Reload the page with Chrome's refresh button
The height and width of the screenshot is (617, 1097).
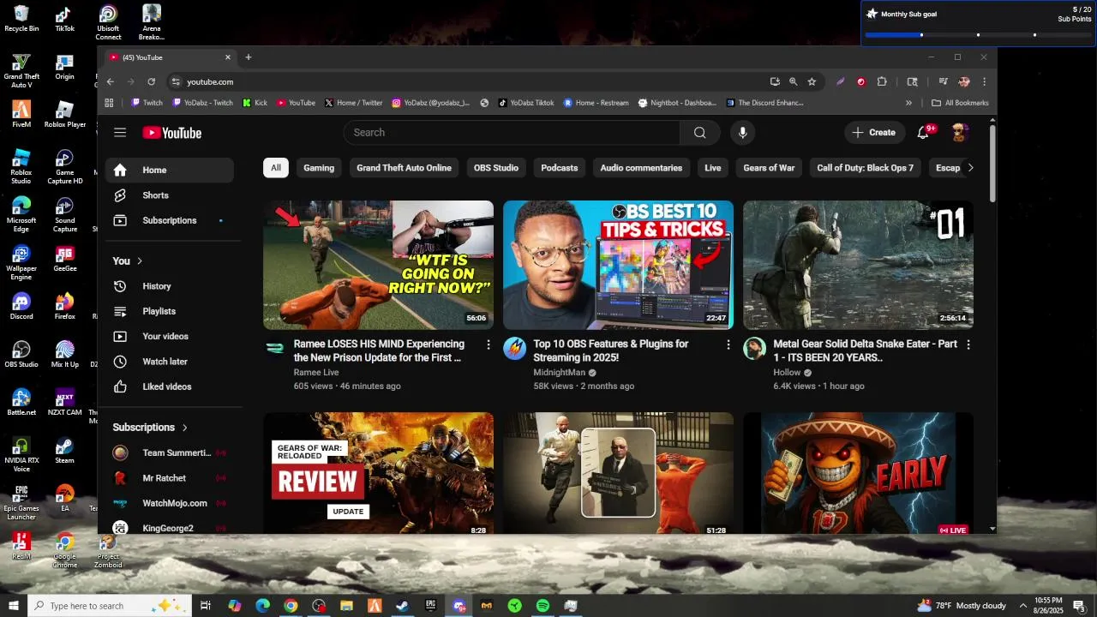[x=152, y=81]
